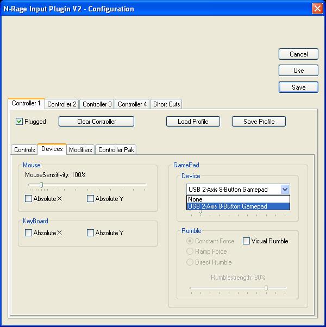
Task: Select the Direct Rumble radio button
Action: point(190,262)
